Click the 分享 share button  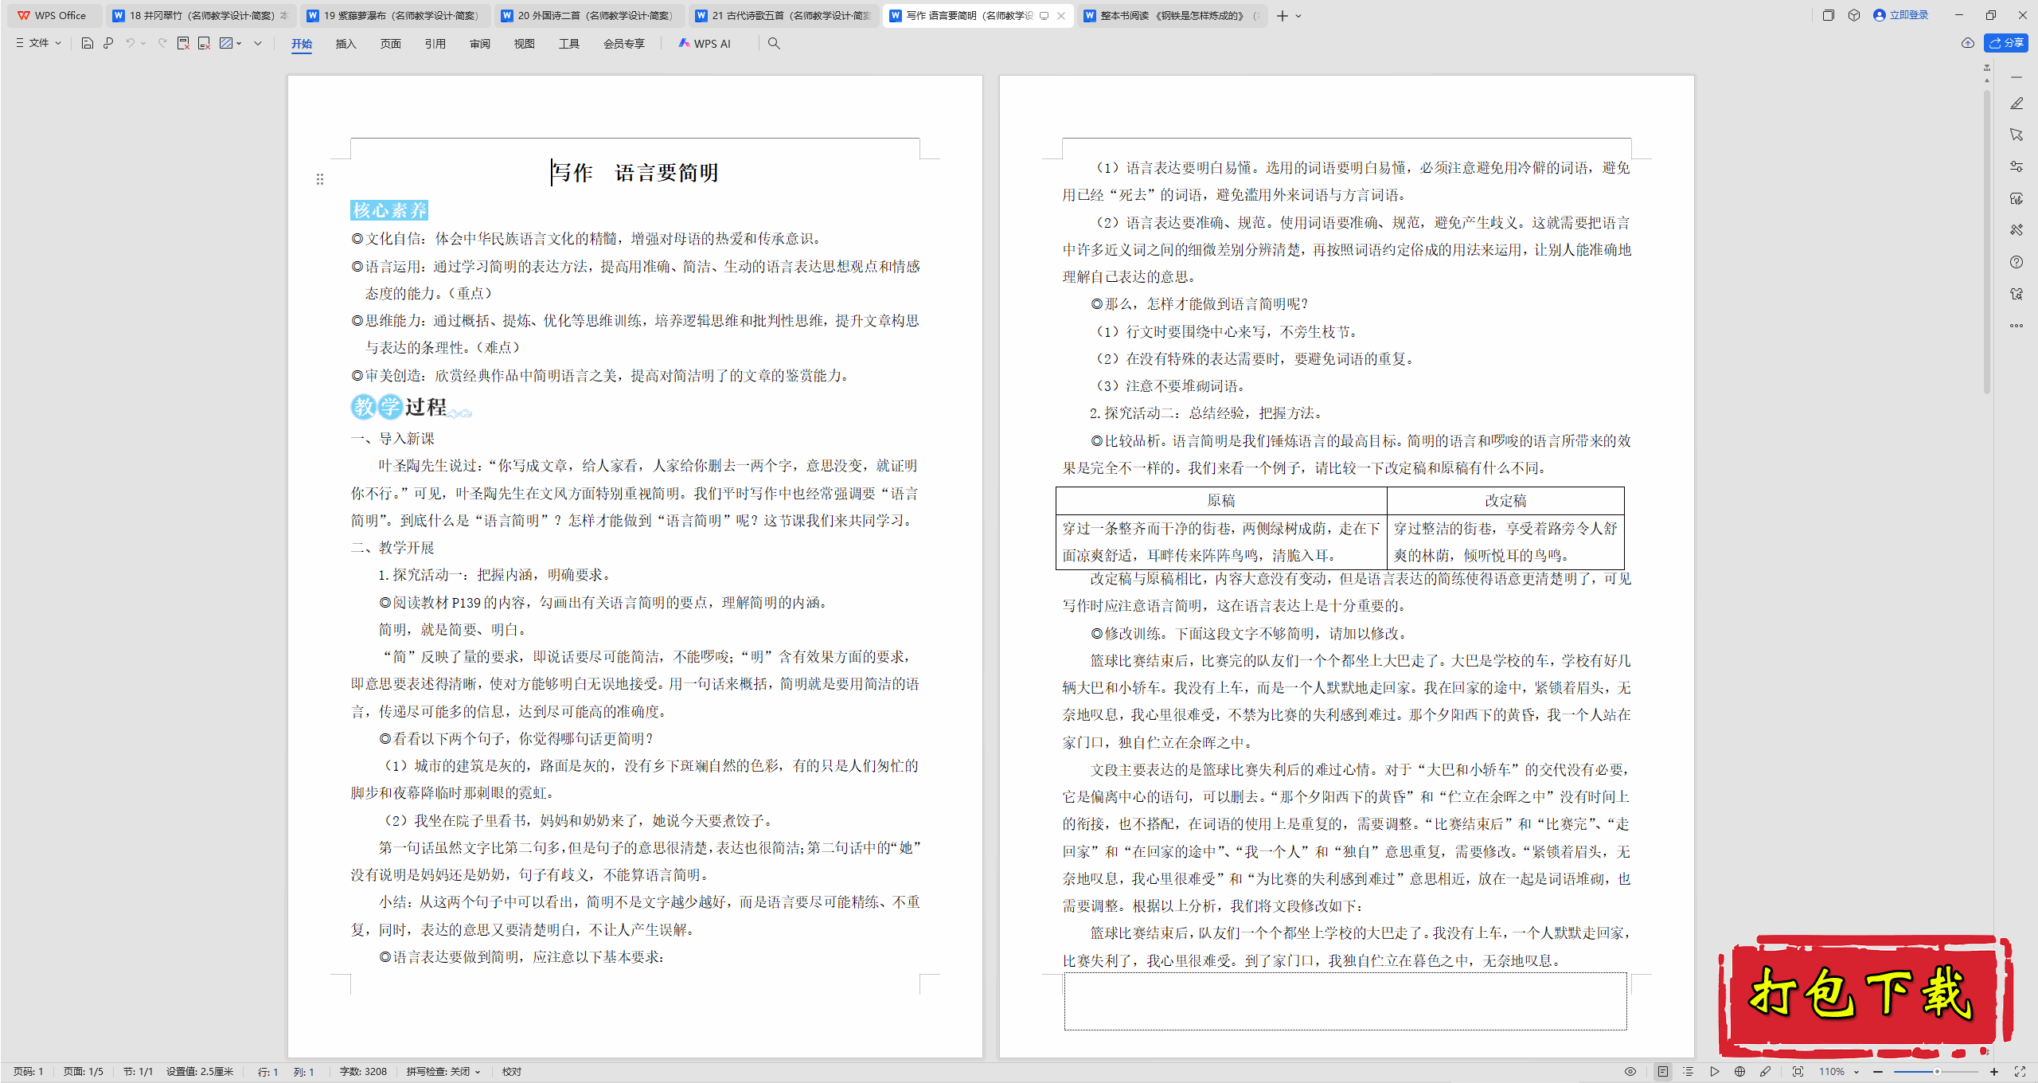(x=2006, y=43)
